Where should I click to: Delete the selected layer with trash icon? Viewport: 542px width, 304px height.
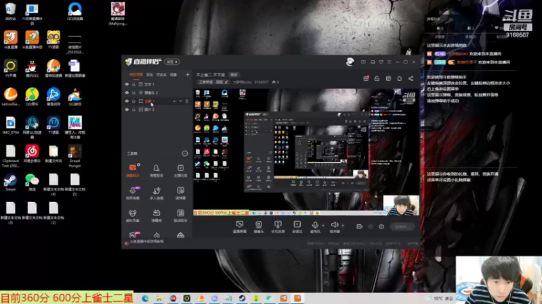tap(187, 101)
